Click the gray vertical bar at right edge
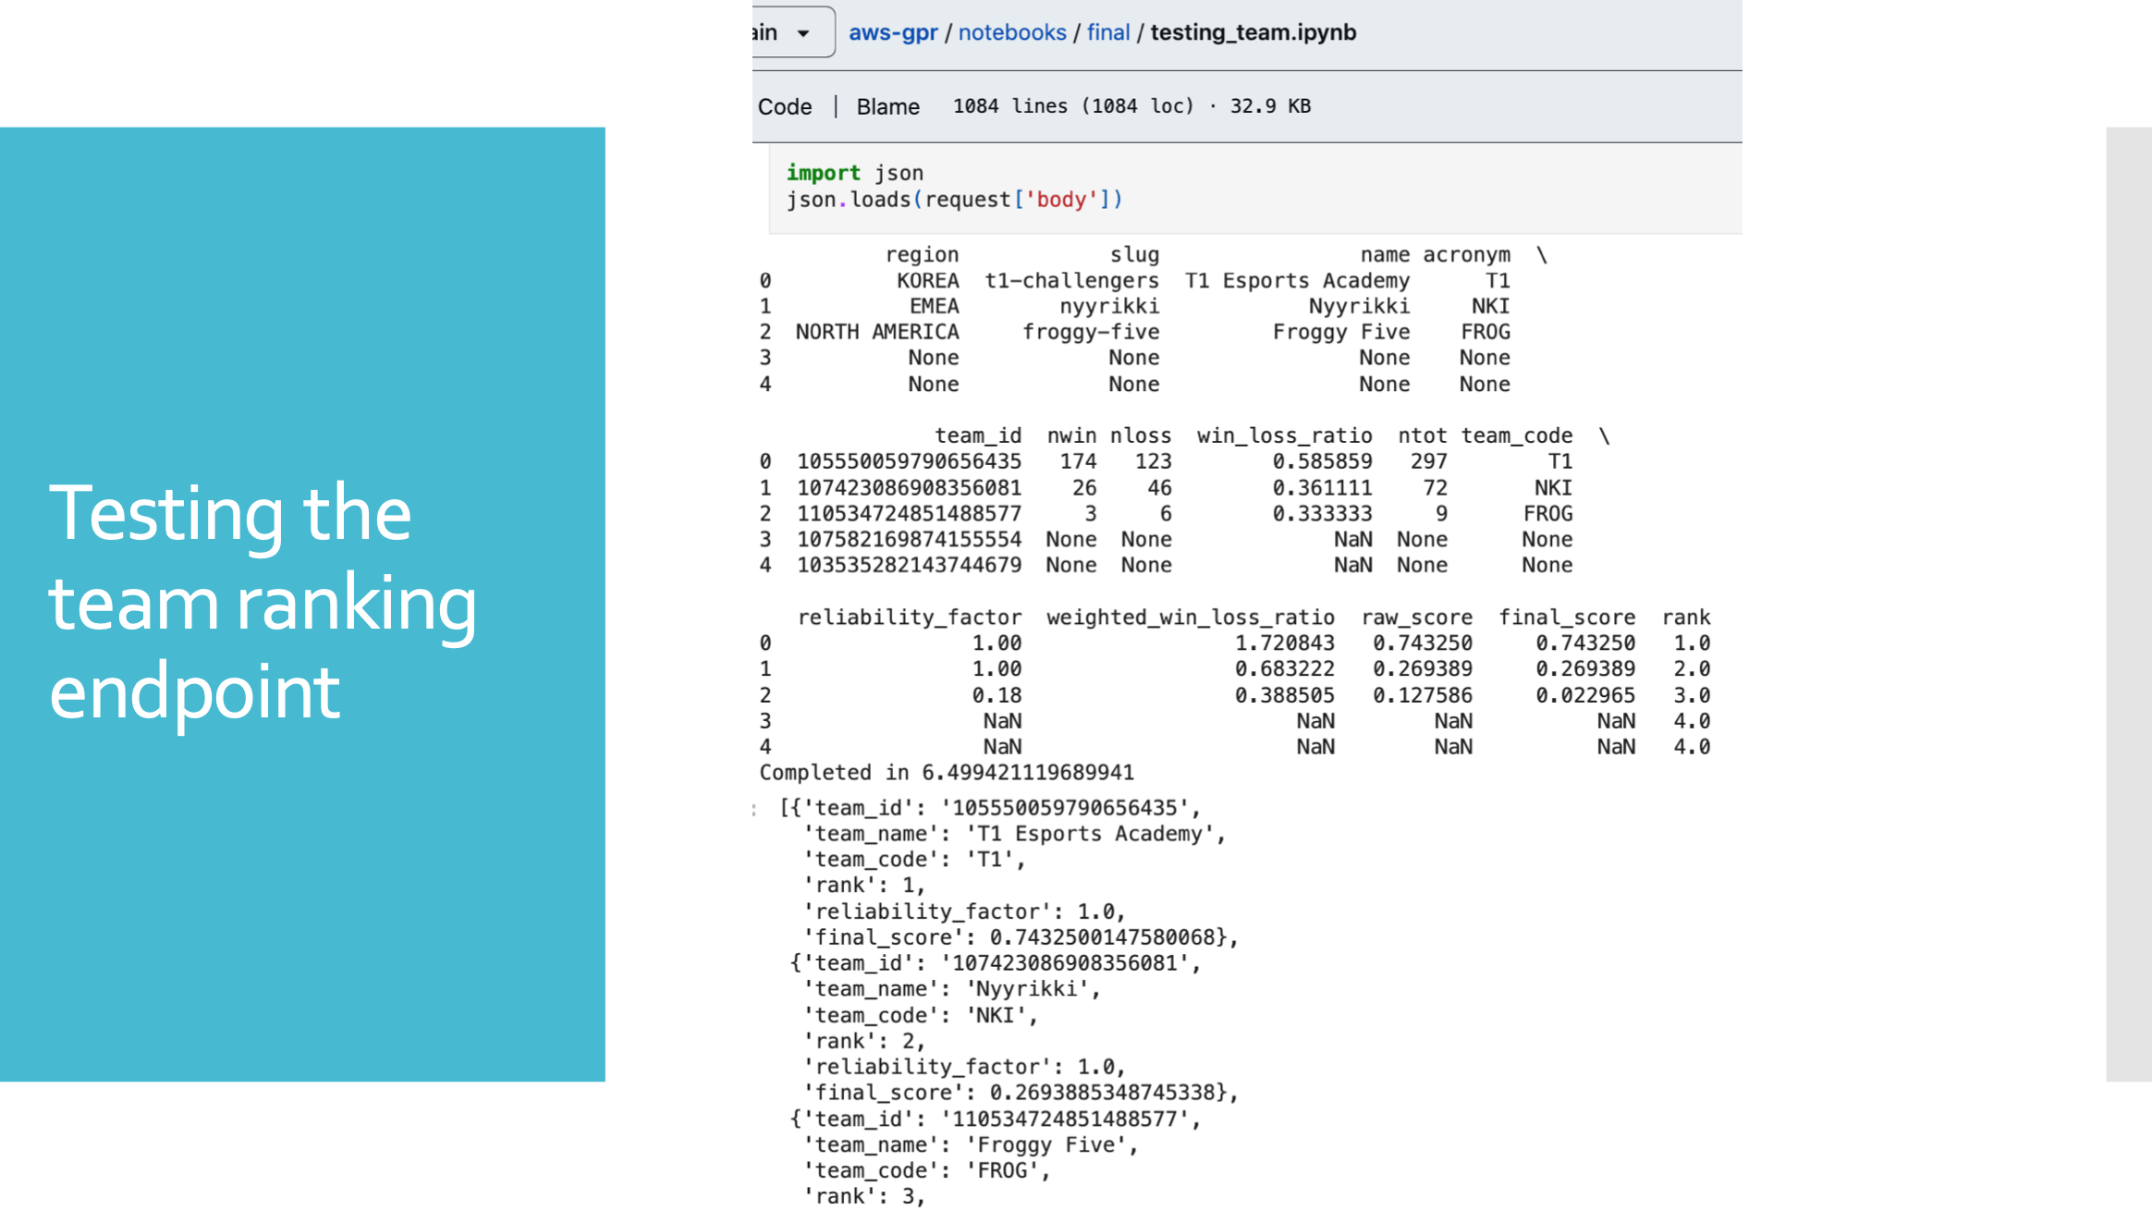This screenshot has height=1211, width=2152. coord(2128,604)
